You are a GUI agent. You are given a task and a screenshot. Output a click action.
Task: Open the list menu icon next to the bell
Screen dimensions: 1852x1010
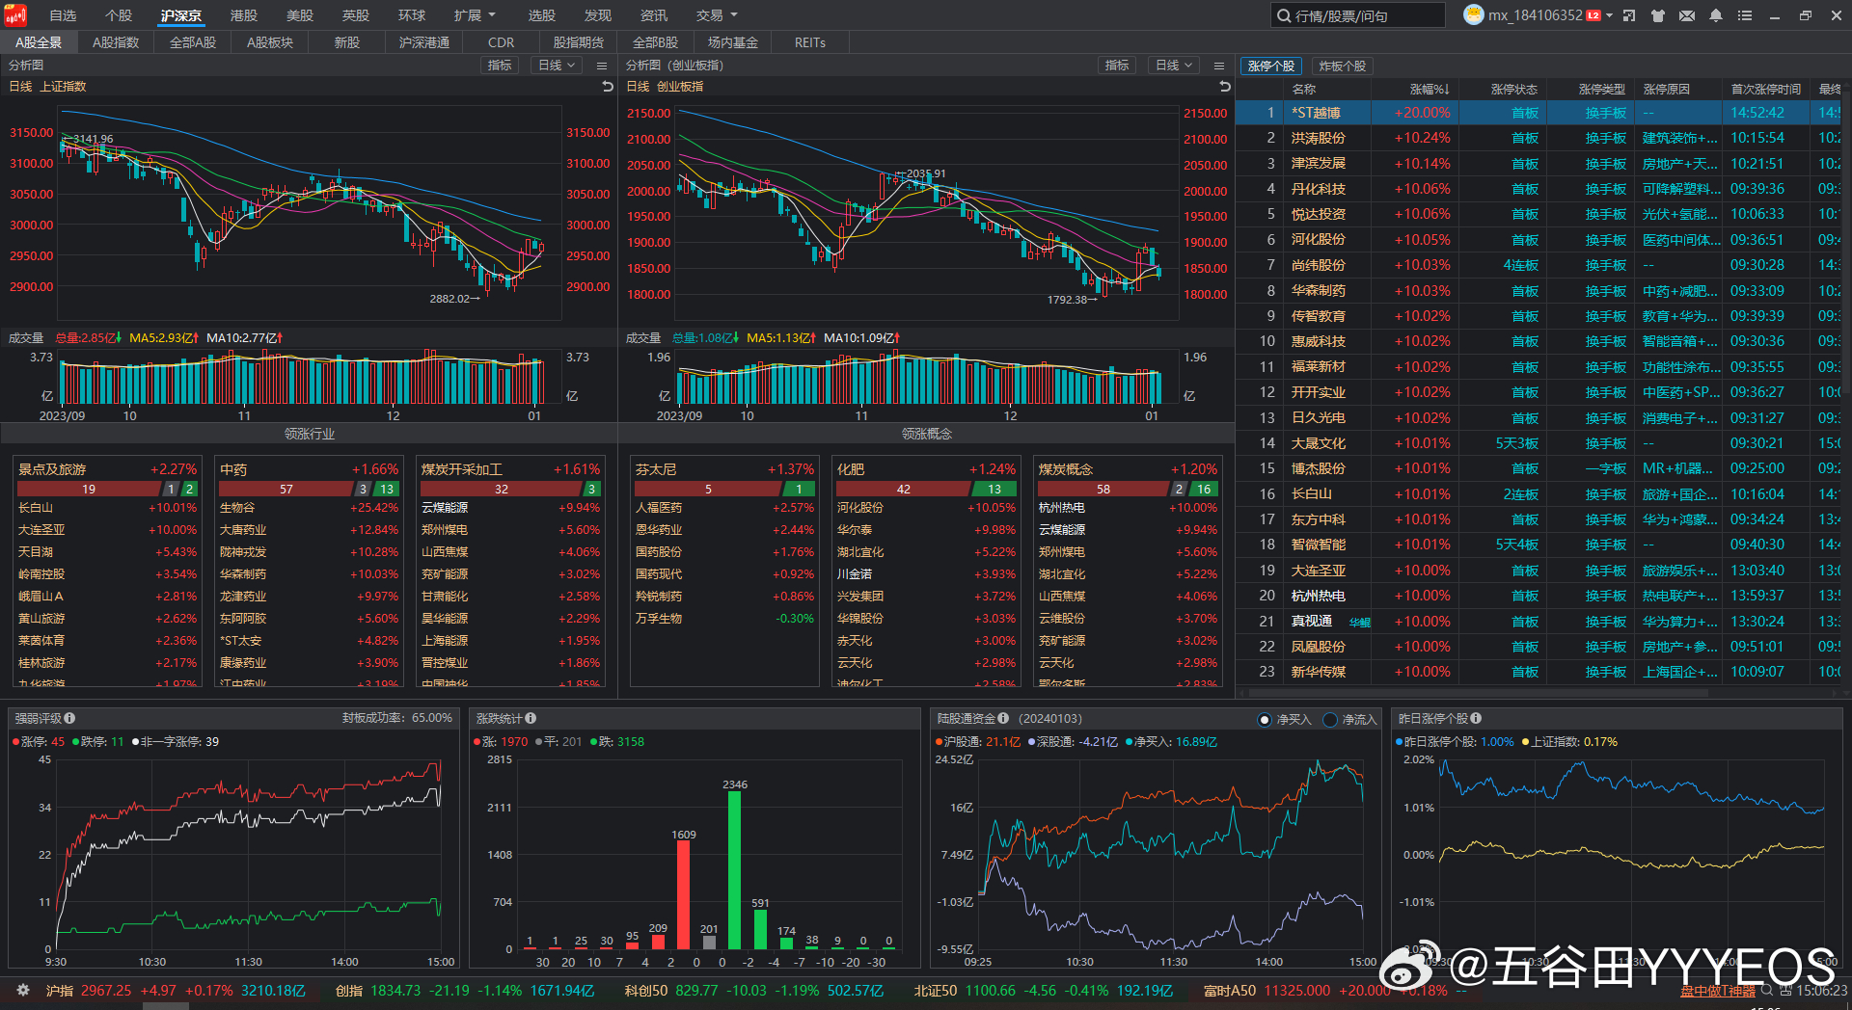click(x=1745, y=15)
